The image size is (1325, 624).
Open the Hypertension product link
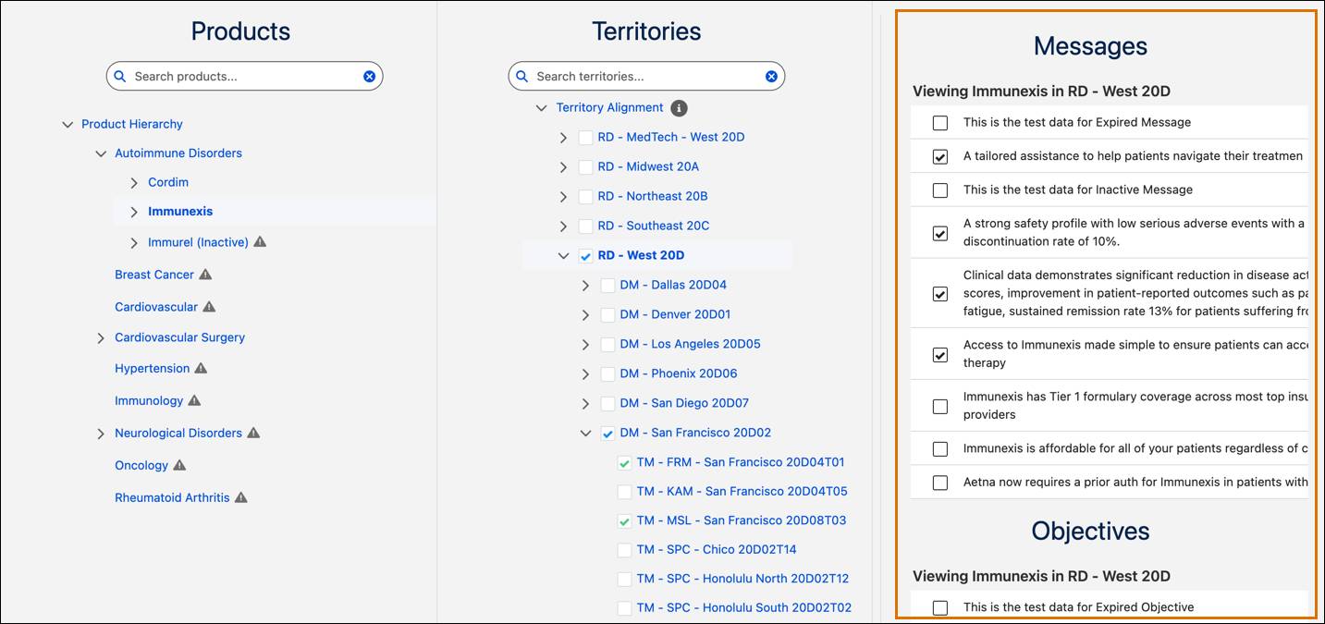tap(152, 368)
